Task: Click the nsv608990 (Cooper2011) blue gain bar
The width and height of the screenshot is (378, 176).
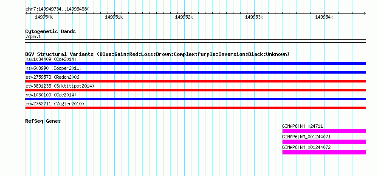Action: click(x=195, y=72)
